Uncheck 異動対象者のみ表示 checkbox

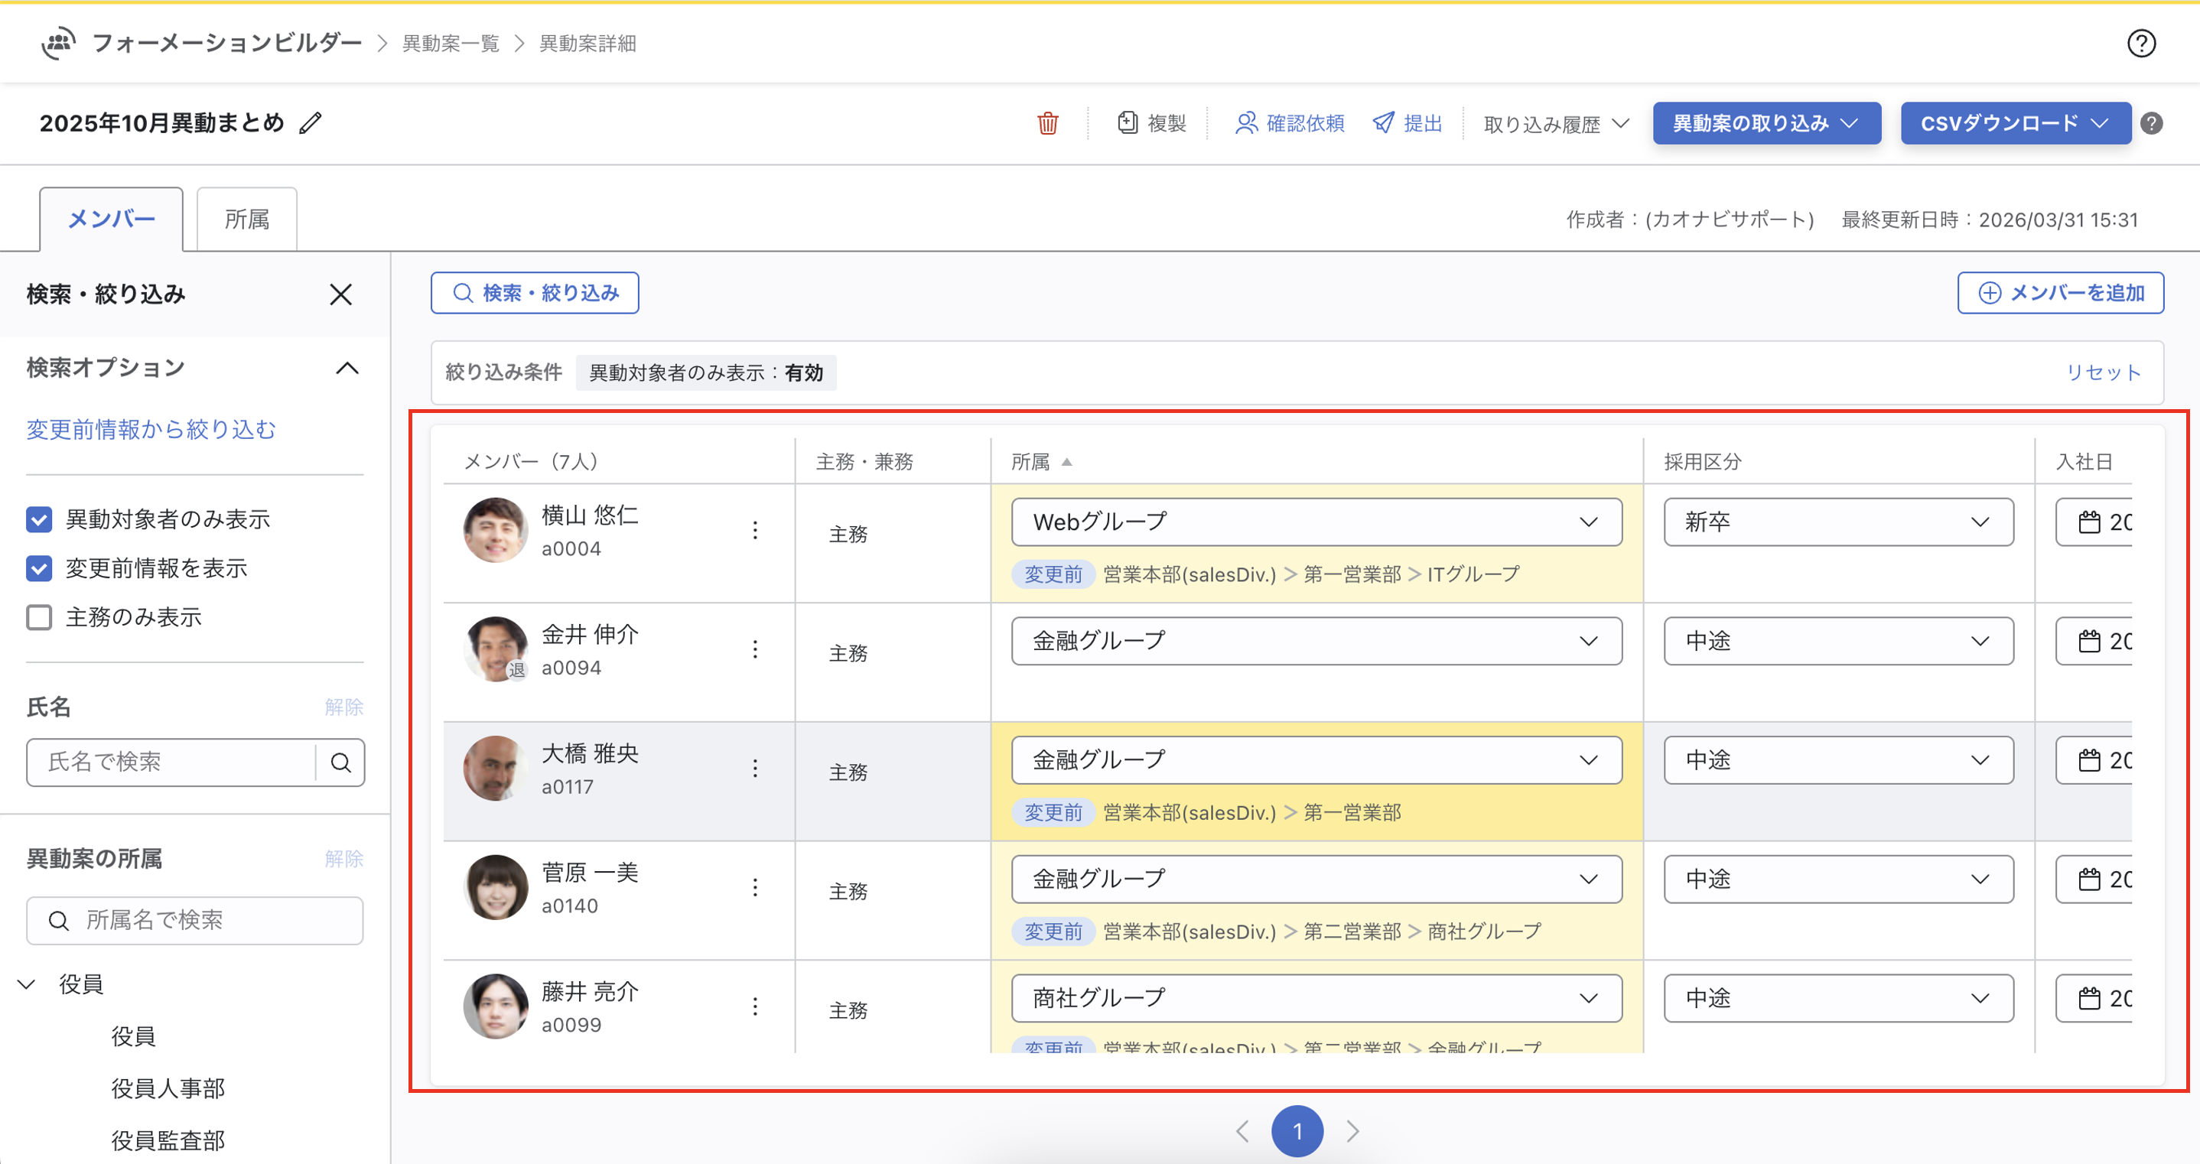click(x=39, y=519)
